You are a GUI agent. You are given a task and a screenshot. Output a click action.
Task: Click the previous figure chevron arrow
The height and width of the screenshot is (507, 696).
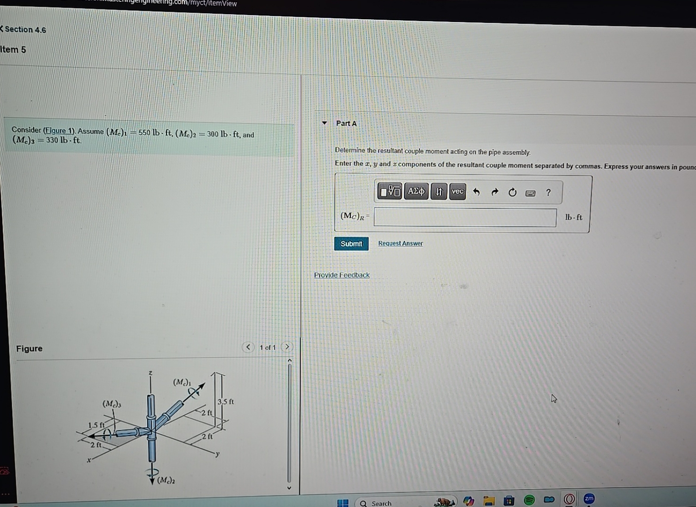click(249, 347)
